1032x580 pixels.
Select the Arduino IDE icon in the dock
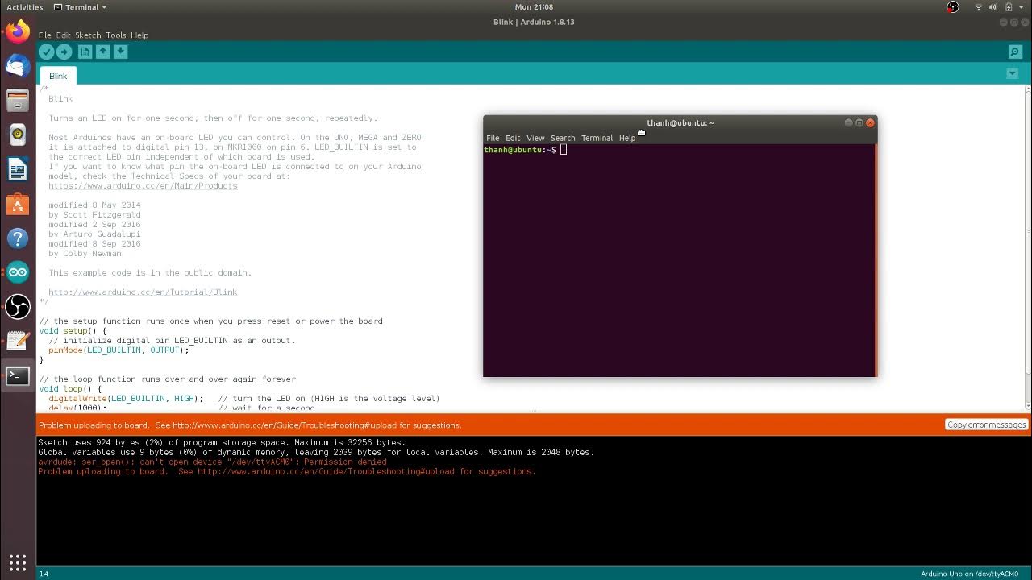point(18,272)
